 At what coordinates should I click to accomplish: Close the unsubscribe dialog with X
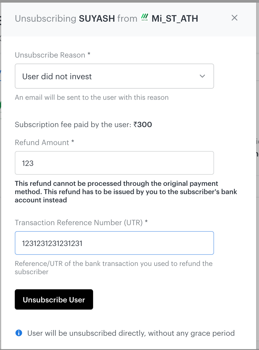click(x=234, y=18)
